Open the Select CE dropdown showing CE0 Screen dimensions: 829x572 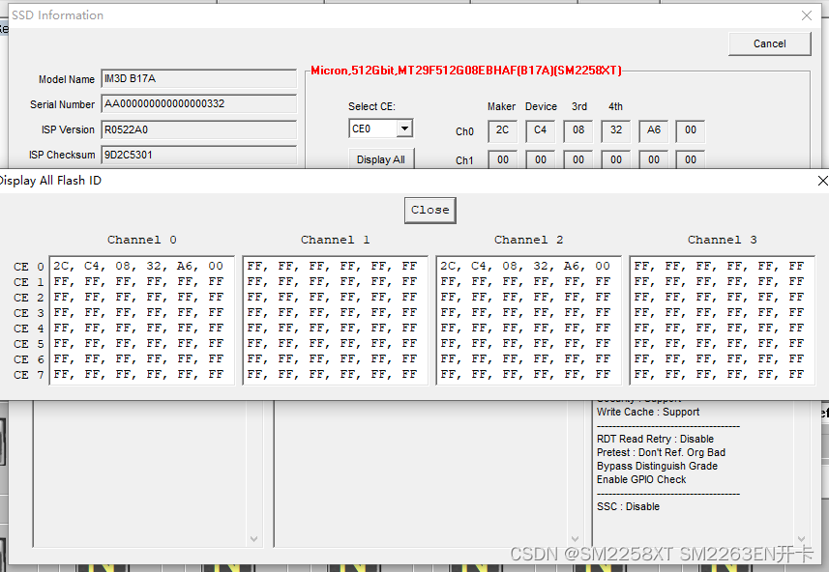(x=403, y=129)
